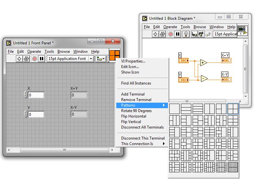254x182 pixels.
Task: Select the X DBL control terminal
Action: click(x=184, y=61)
